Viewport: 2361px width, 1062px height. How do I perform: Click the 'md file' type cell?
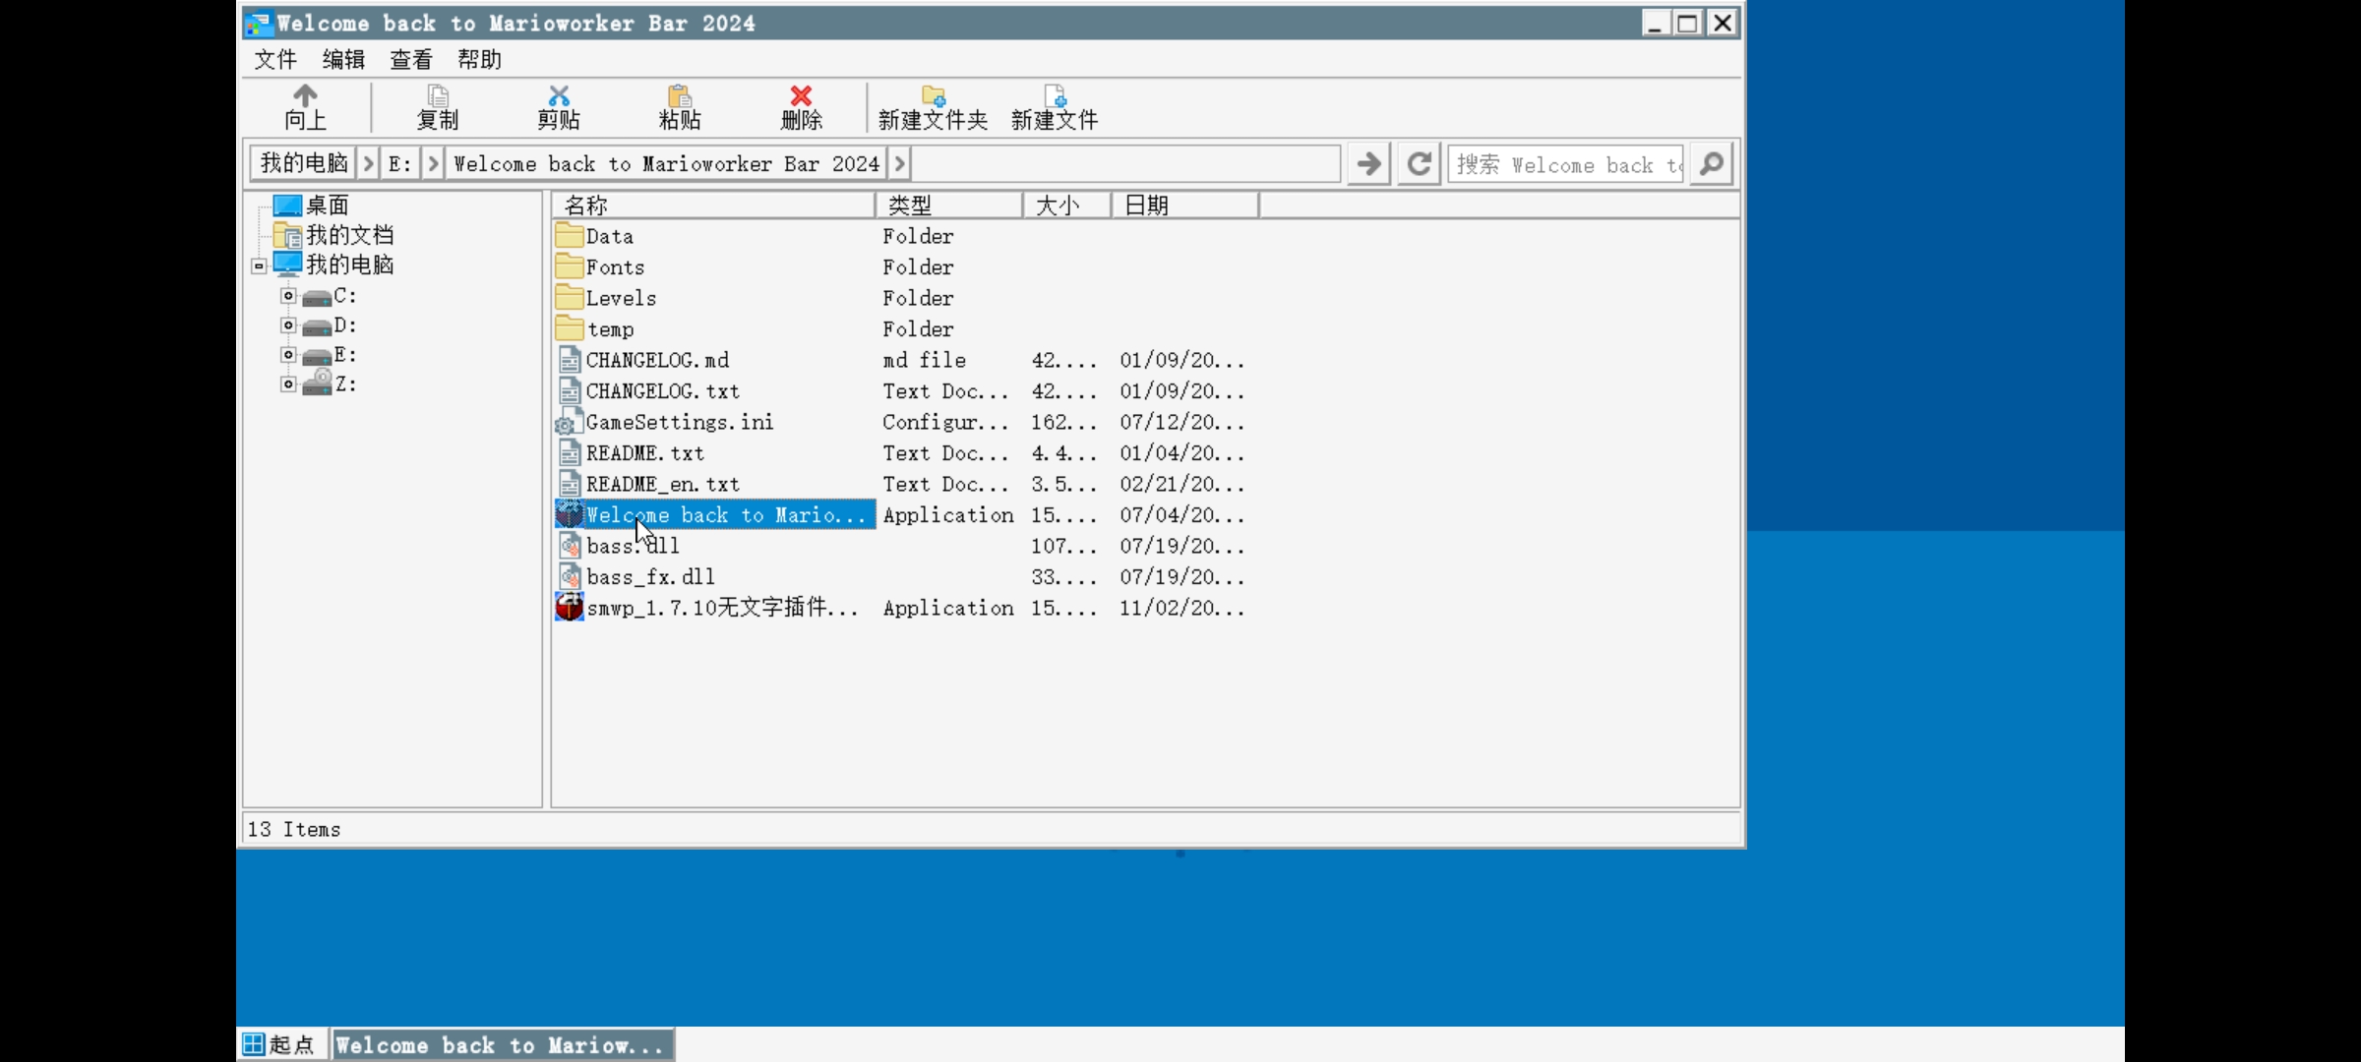click(x=924, y=360)
